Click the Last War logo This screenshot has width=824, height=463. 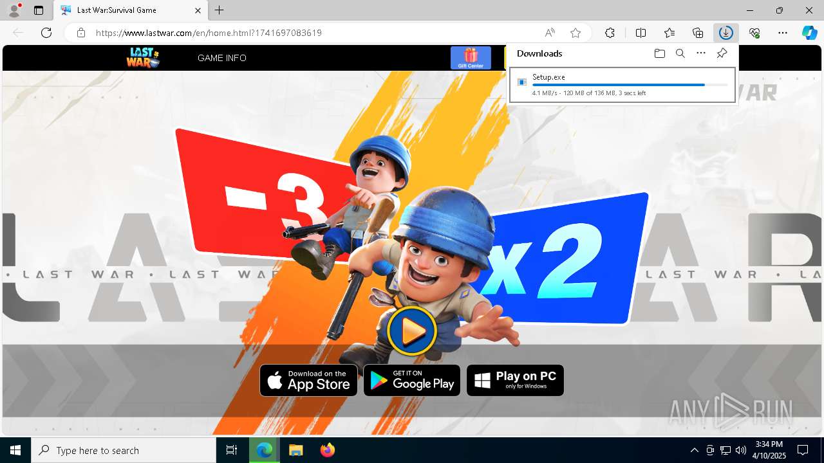143,58
